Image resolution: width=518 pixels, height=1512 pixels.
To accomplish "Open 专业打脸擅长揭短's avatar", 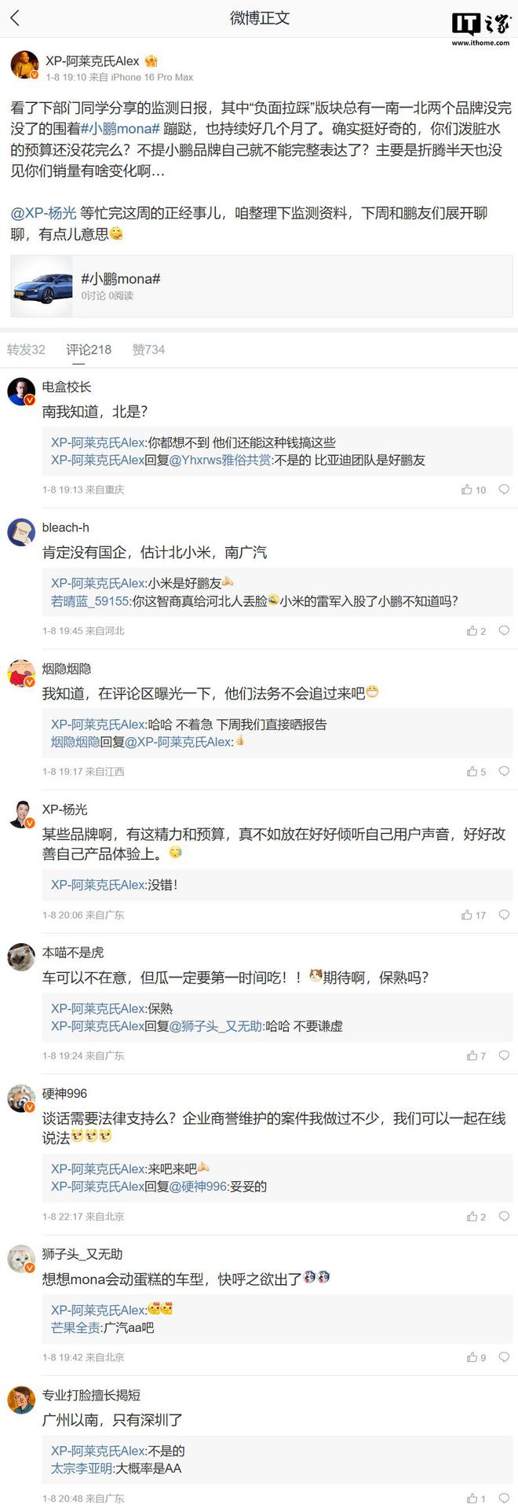I will click(21, 1400).
